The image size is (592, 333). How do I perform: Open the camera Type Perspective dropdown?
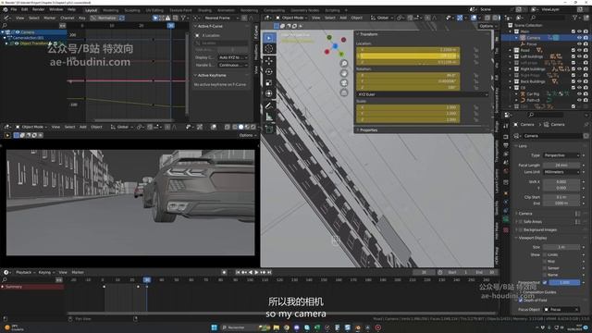click(561, 155)
